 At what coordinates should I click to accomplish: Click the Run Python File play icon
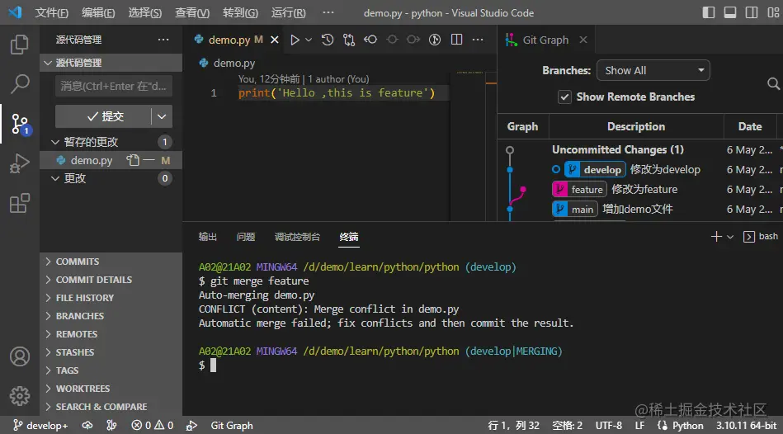click(295, 40)
